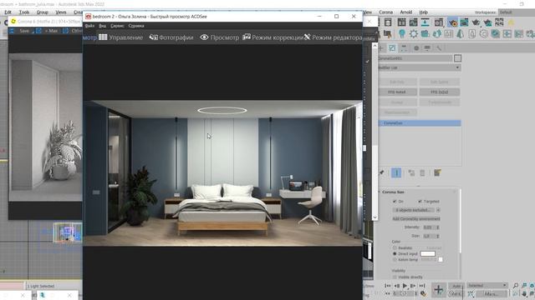
Task: Click the object color swatch beside the name field
Action: [457, 58]
